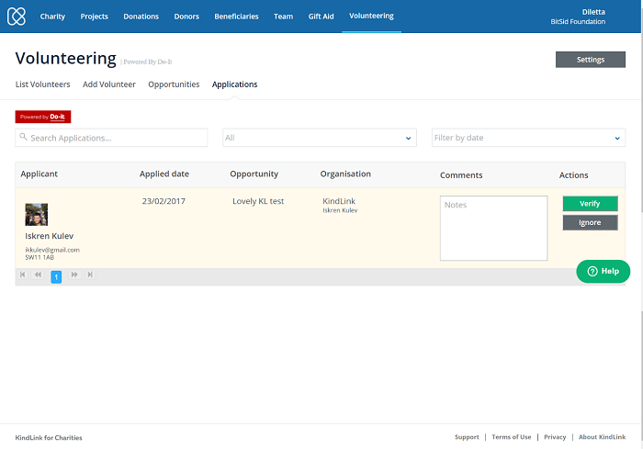
Task: Open the About KindLink link
Action: tap(602, 437)
